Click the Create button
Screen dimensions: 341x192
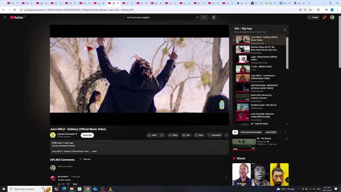[x=313, y=17]
